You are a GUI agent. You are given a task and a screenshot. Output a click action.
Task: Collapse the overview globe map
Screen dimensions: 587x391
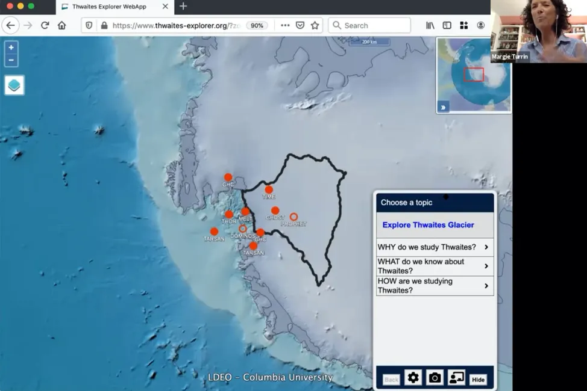(x=443, y=107)
